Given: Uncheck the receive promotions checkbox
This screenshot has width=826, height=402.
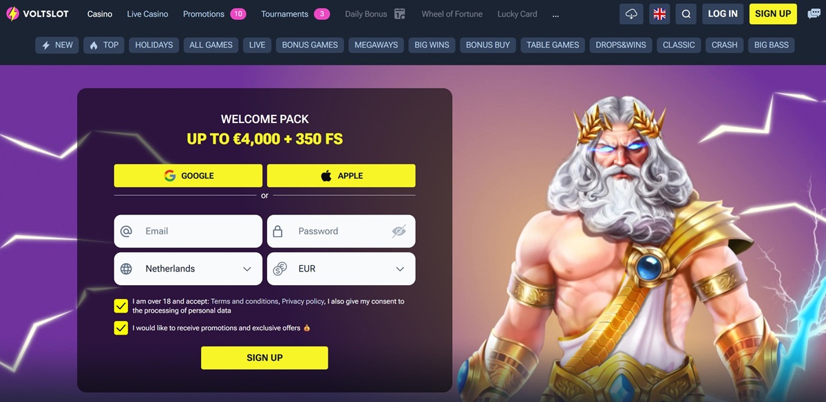Looking at the screenshot, I should (x=121, y=328).
